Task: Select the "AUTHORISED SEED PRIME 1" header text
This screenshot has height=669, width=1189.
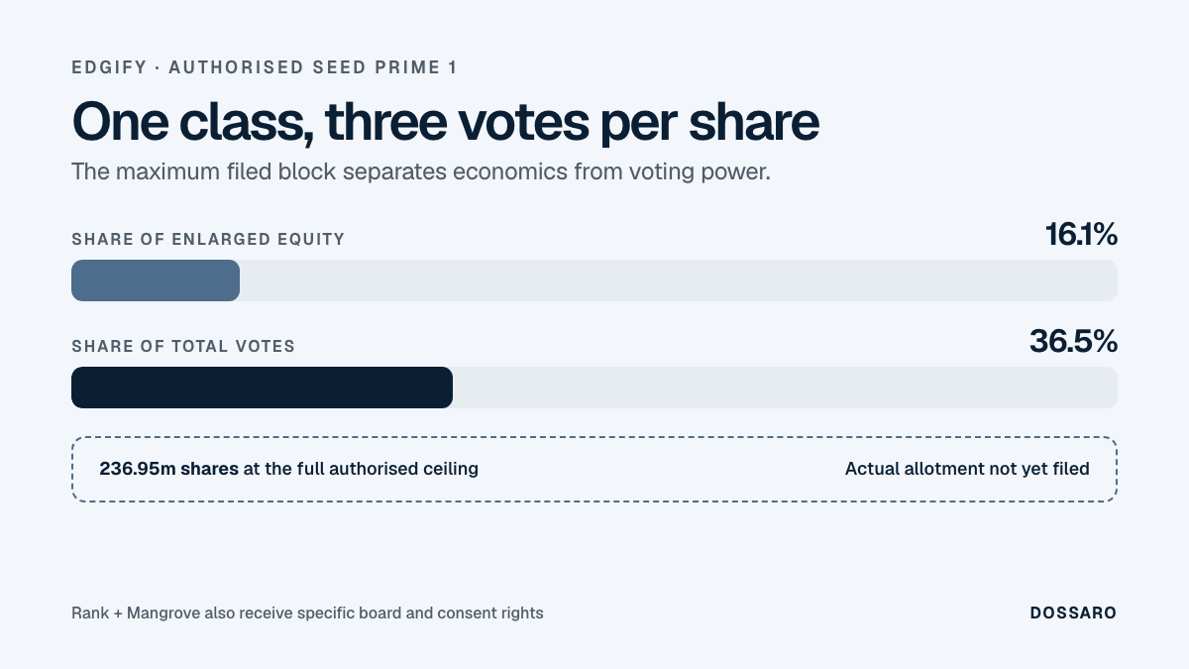Action: coord(313,67)
